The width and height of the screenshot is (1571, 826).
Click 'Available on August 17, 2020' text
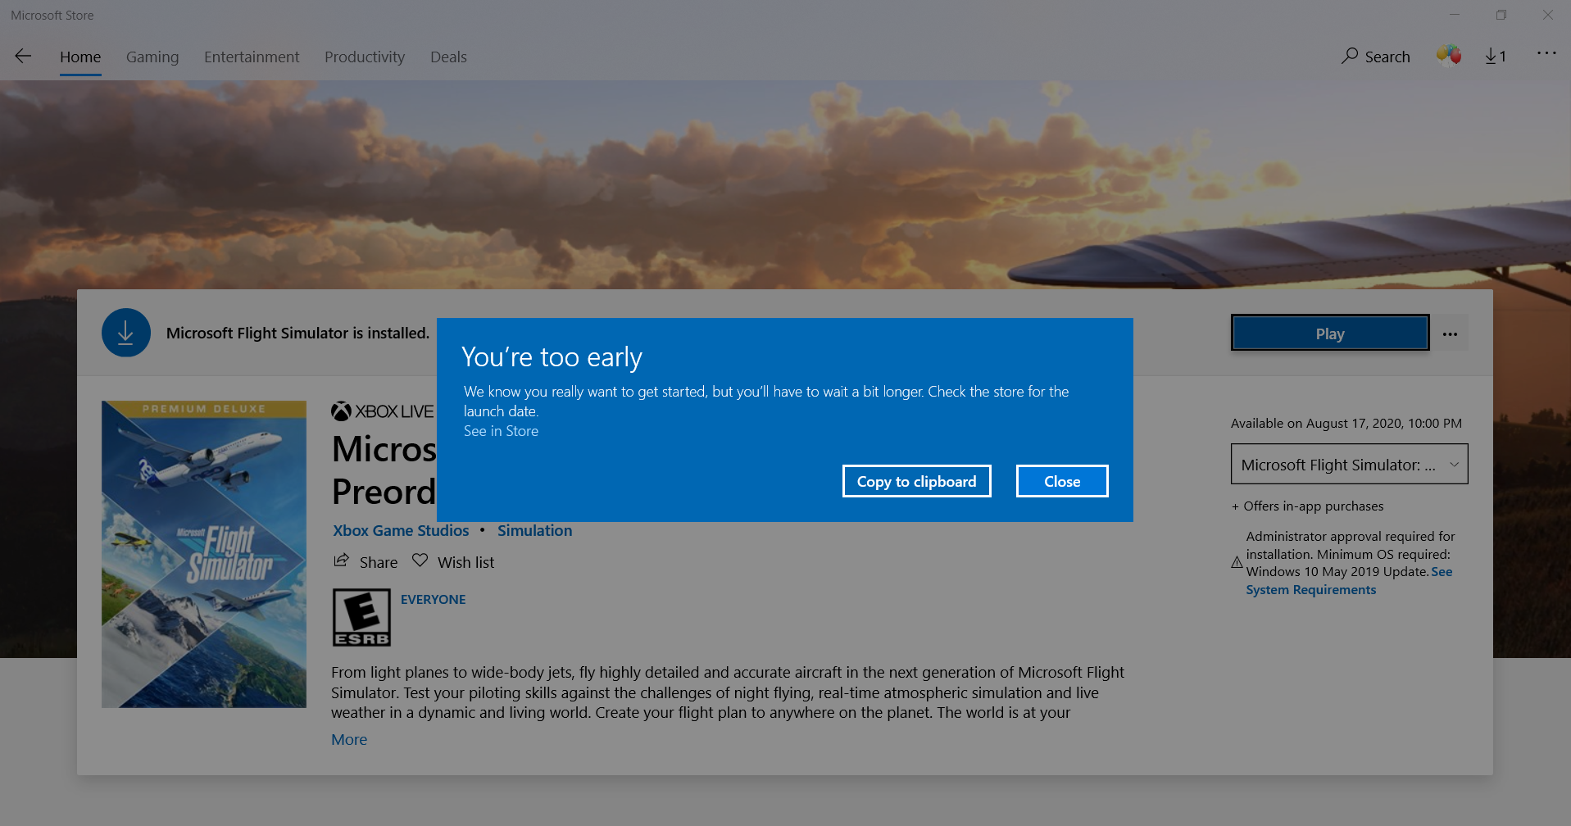(x=1346, y=424)
